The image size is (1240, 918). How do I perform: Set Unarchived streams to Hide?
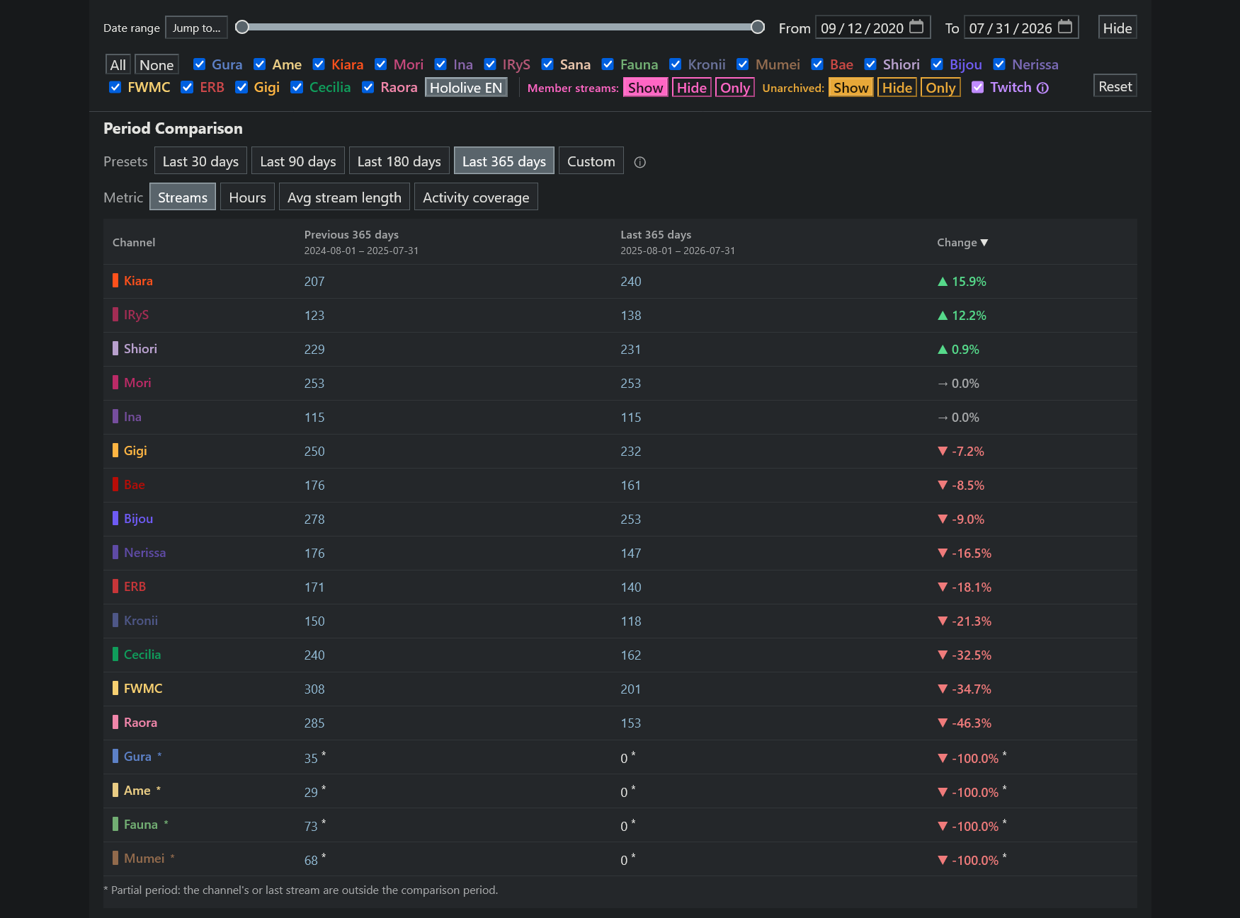coord(897,88)
